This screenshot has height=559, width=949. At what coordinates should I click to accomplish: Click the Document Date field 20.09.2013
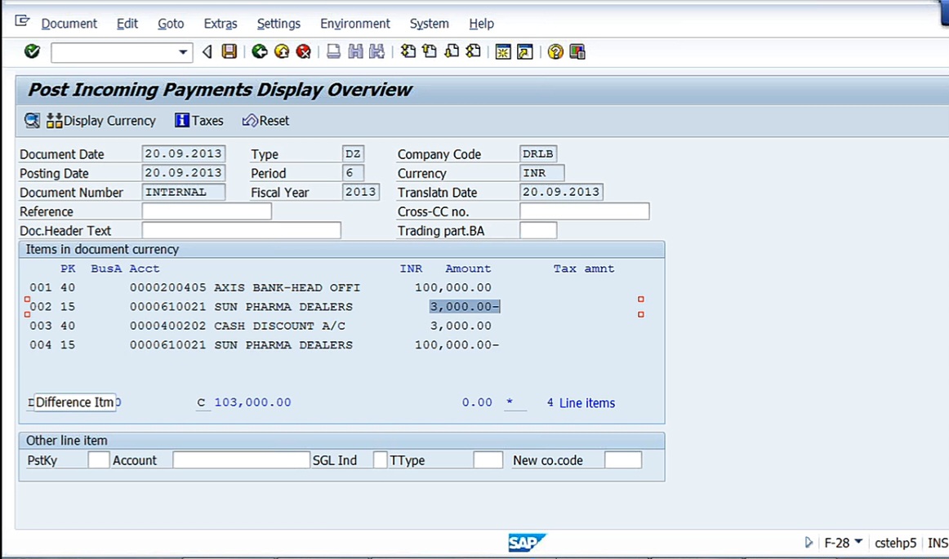click(184, 153)
